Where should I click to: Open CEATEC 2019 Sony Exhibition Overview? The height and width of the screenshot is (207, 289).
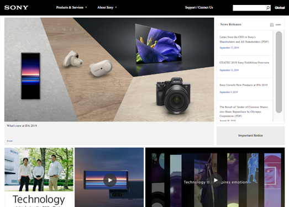244,62
